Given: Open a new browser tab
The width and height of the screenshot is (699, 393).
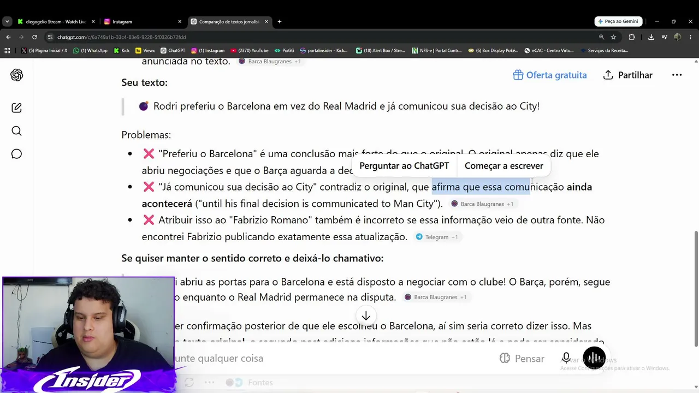Looking at the screenshot, I should pyautogui.click(x=280, y=22).
